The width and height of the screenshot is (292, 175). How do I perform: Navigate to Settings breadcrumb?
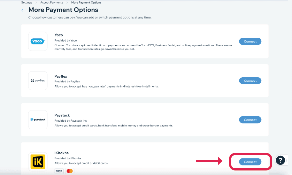click(x=27, y=3)
